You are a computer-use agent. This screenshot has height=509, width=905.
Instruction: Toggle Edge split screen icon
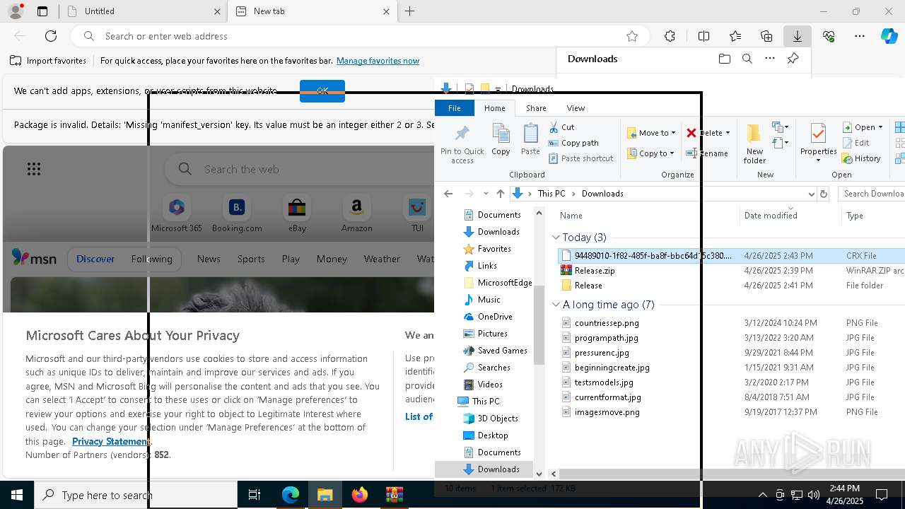[703, 36]
